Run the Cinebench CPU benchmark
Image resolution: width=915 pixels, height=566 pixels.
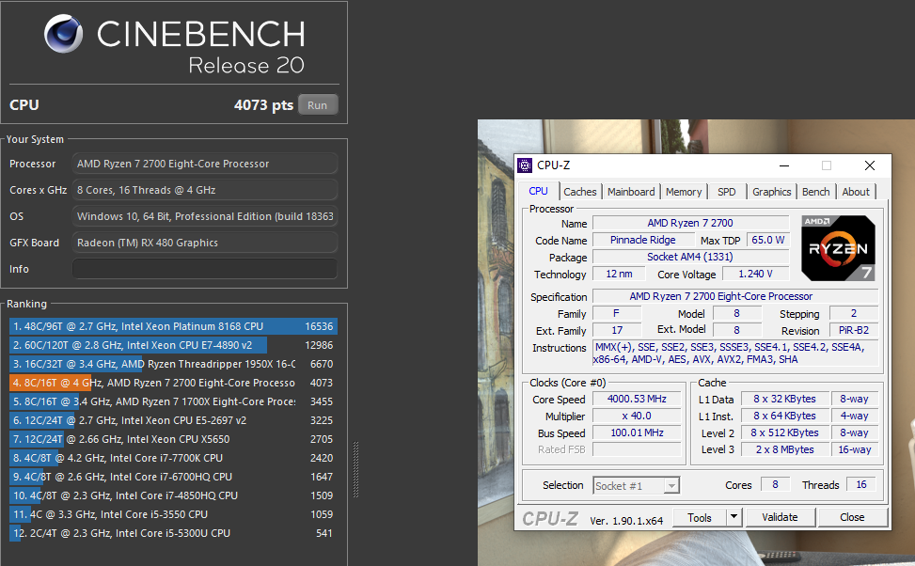317,105
